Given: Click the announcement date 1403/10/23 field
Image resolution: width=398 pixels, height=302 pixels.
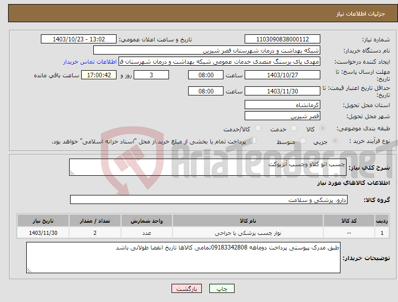Looking at the screenshot, I should coord(78,39).
